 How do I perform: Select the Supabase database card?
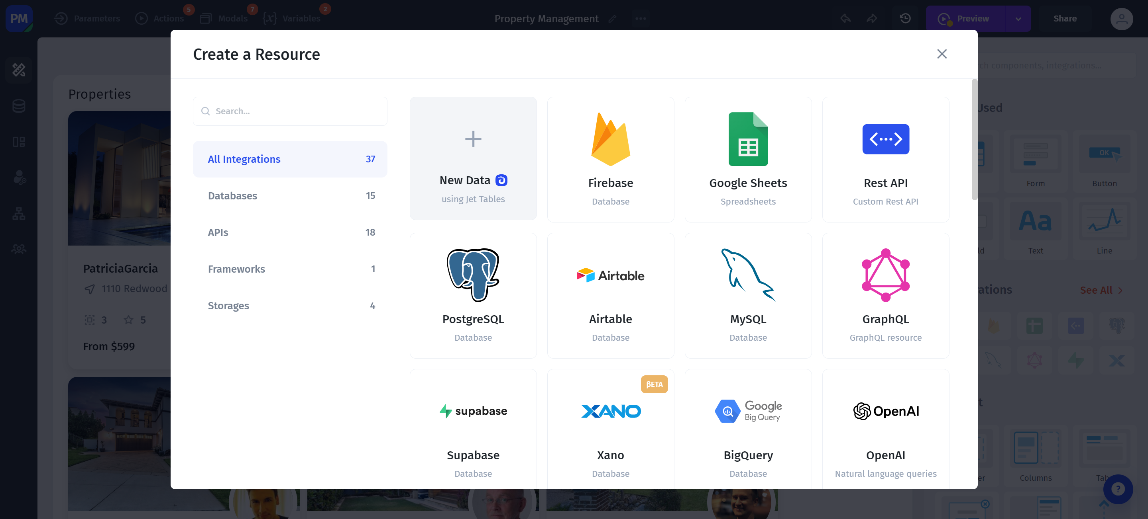point(473,429)
